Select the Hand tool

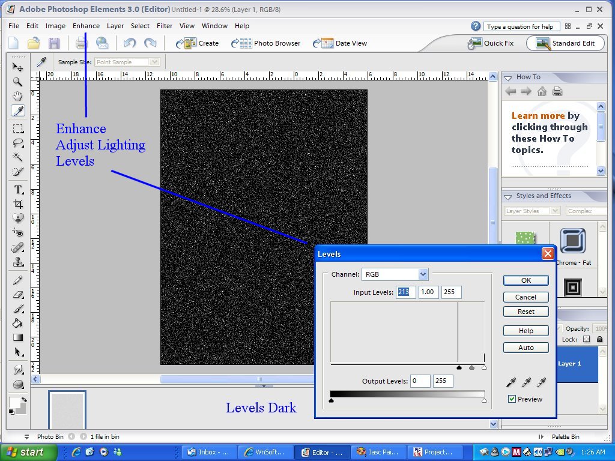tap(17, 96)
